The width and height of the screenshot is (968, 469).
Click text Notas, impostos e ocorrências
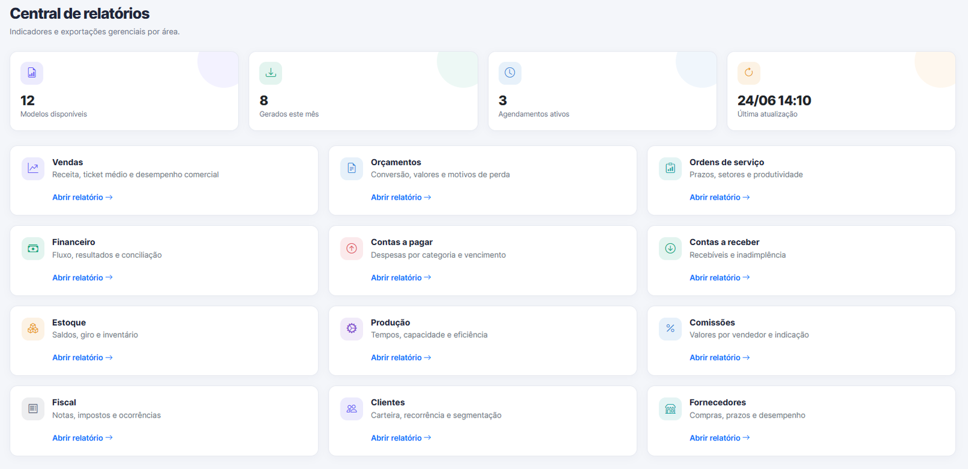106,415
